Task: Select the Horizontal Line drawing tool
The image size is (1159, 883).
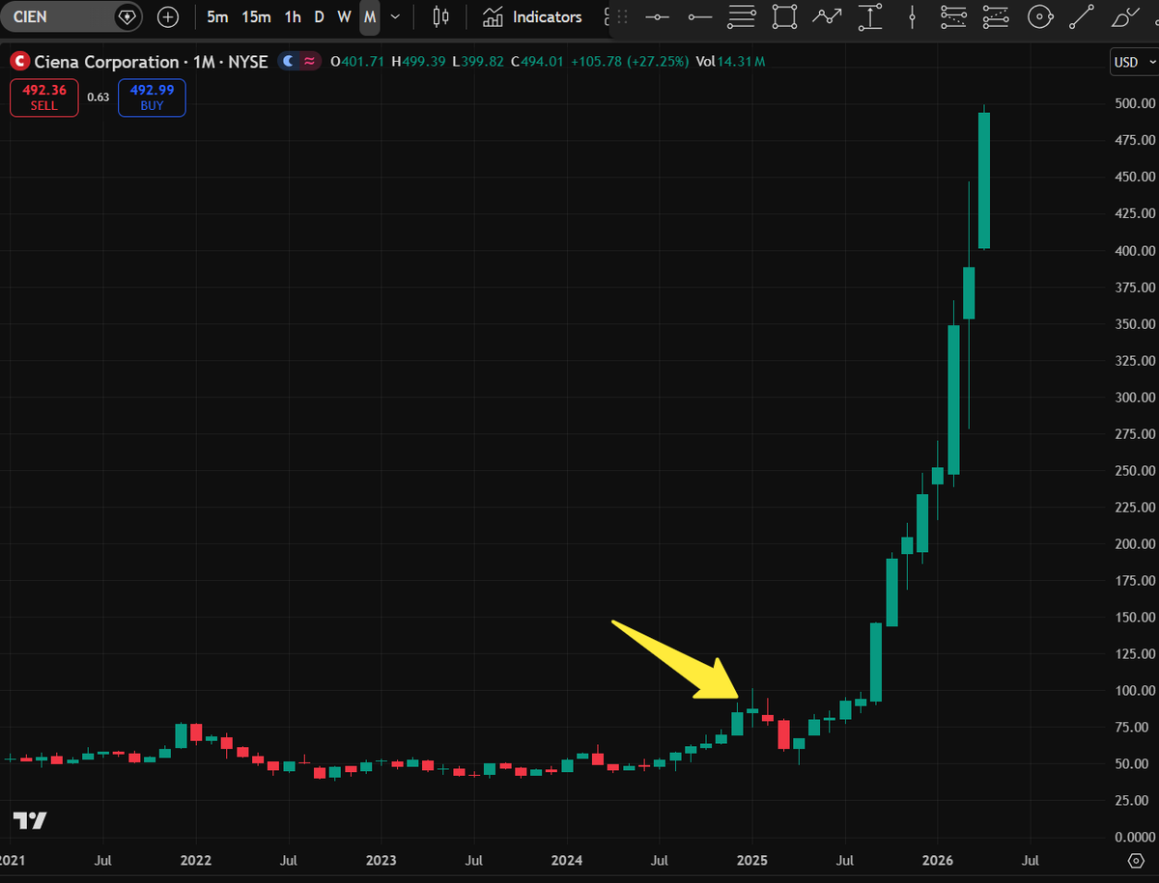Action: 657,16
